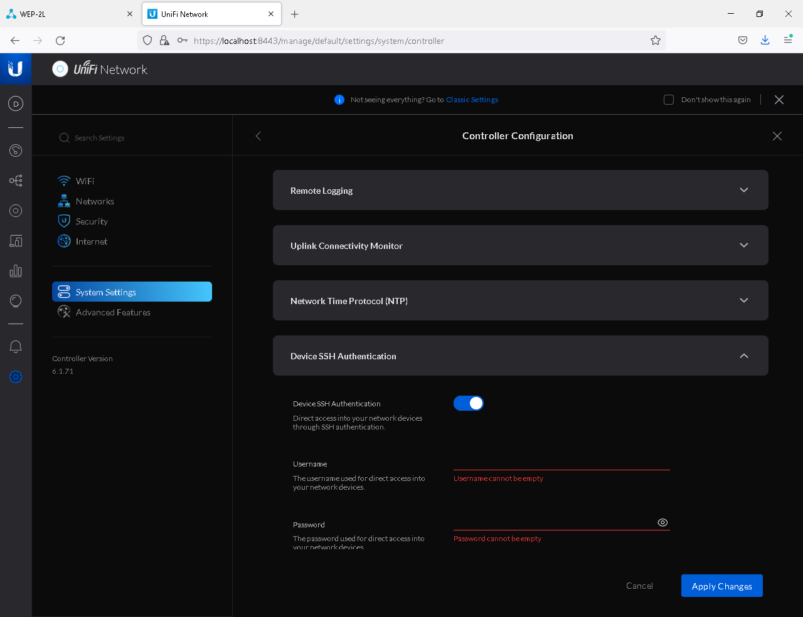
Task: Click the Cancel button
Action: pyautogui.click(x=639, y=586)
